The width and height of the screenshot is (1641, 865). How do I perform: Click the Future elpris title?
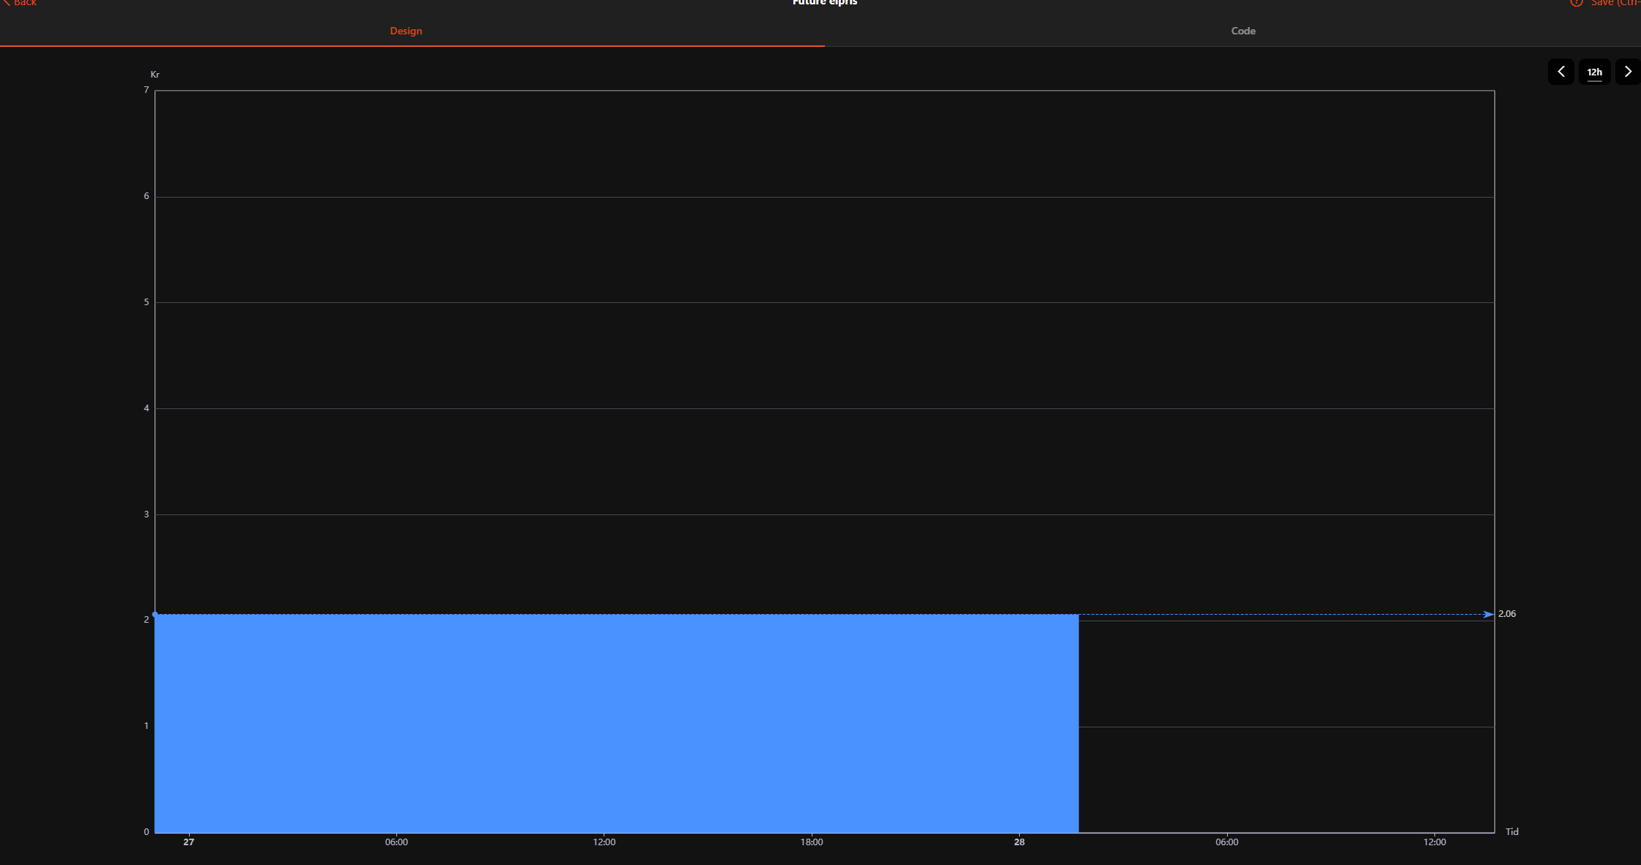(x=824, y=3)
